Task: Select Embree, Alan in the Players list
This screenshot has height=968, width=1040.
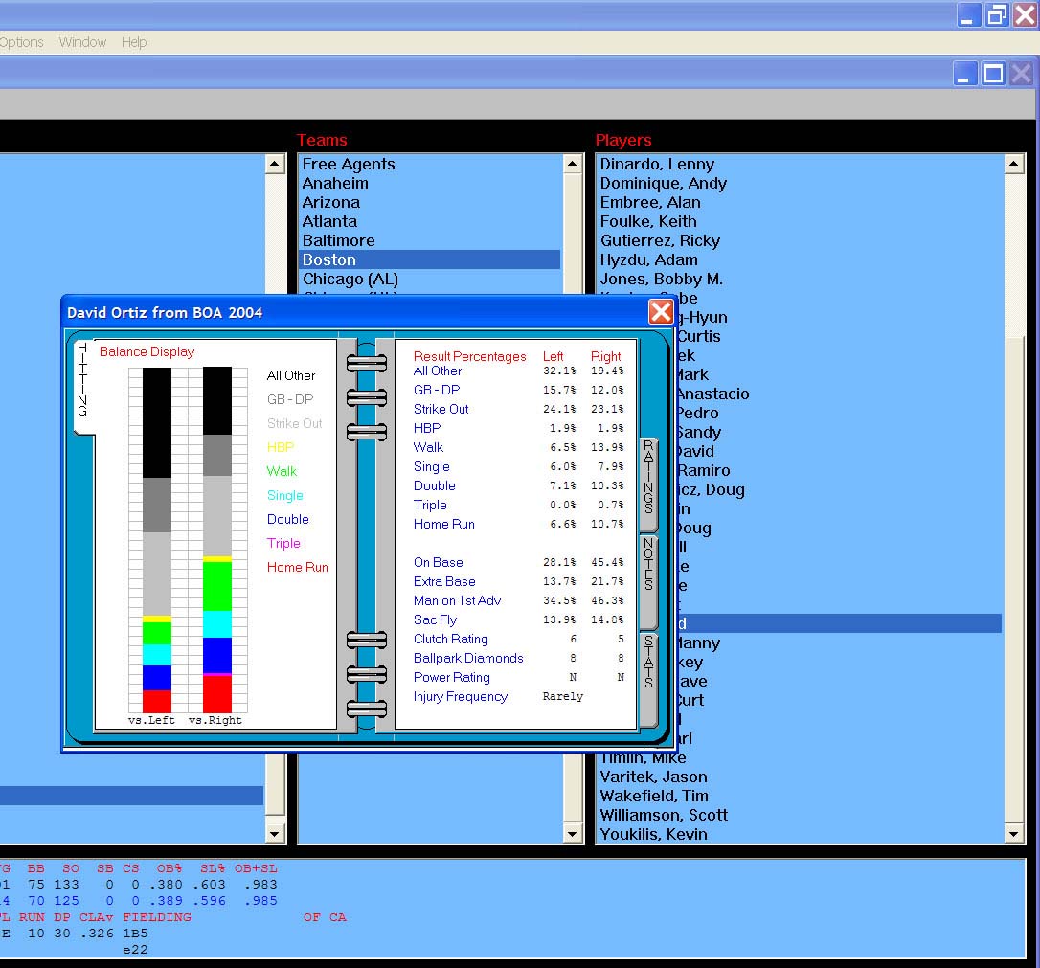Action: point(800,202)
